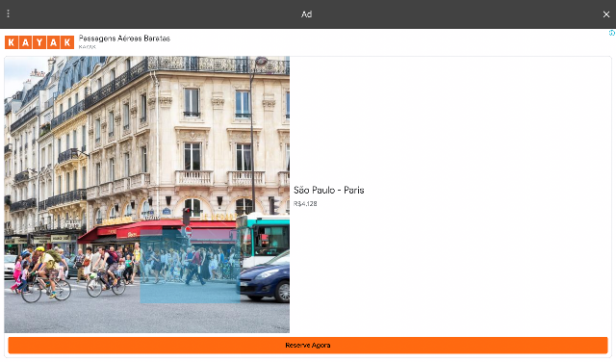Close the ad with the X icon
Image resolution: width=616 pixels, height=362 pixels.
(606, 14)
